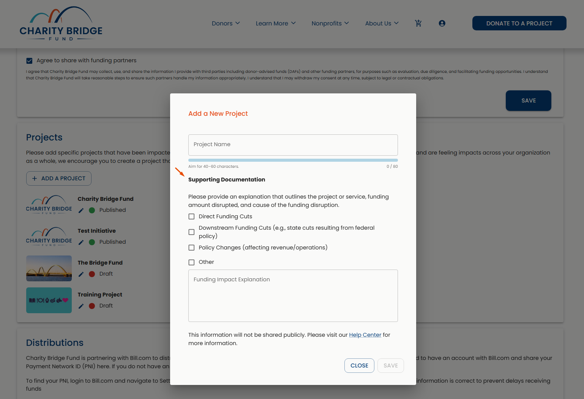
Task: Click The Bridge Fund project thumbnail
Action: 49,268
